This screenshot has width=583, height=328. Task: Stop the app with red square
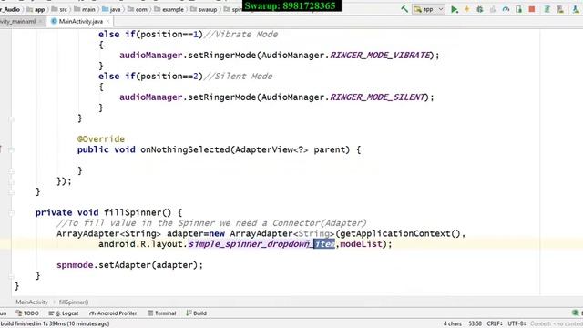532,9
